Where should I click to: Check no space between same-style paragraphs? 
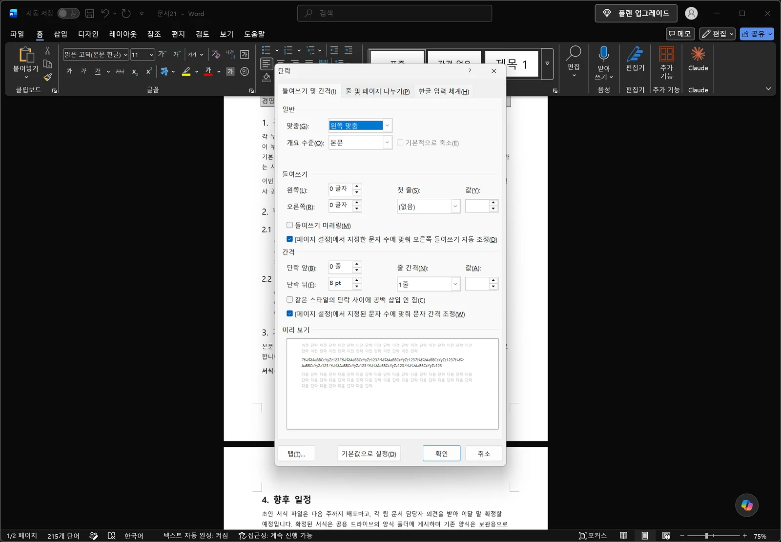click(x=289, y=299)
